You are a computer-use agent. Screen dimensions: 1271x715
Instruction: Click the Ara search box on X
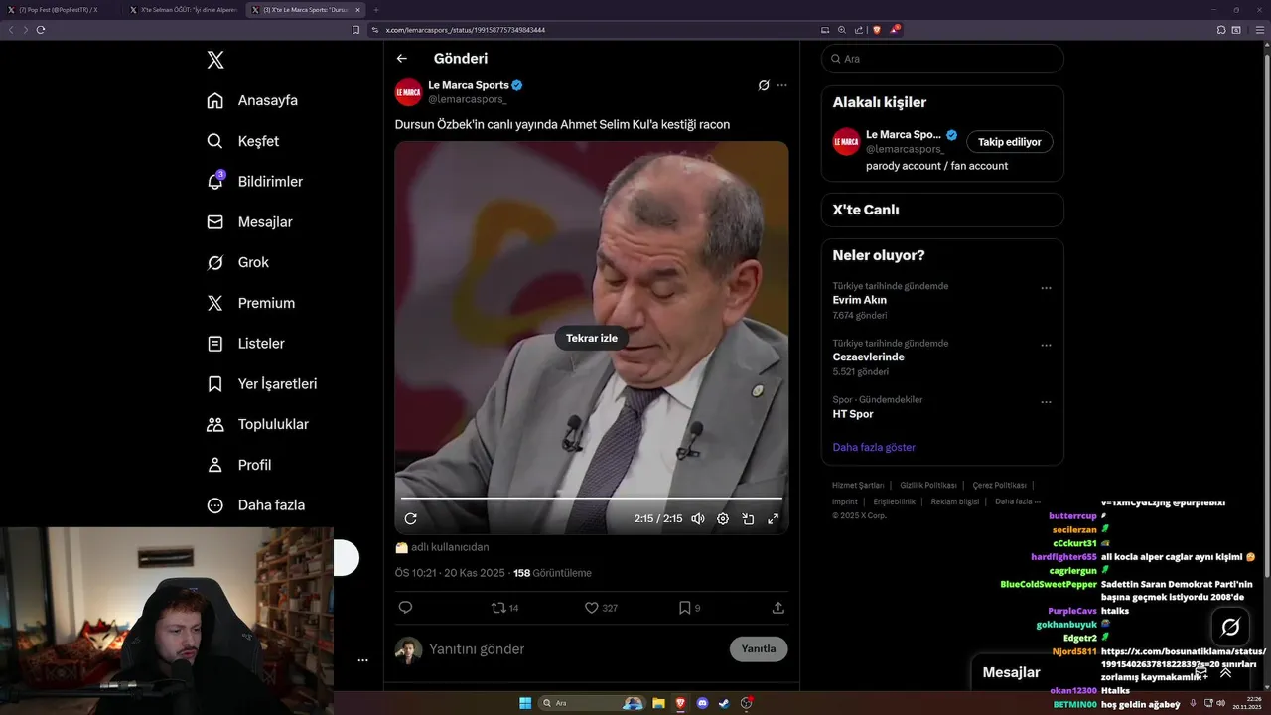coord(942,59)
